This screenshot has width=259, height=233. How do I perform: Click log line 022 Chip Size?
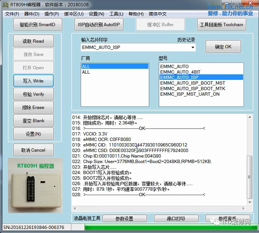pyautogui.click(x=142, y=162)
